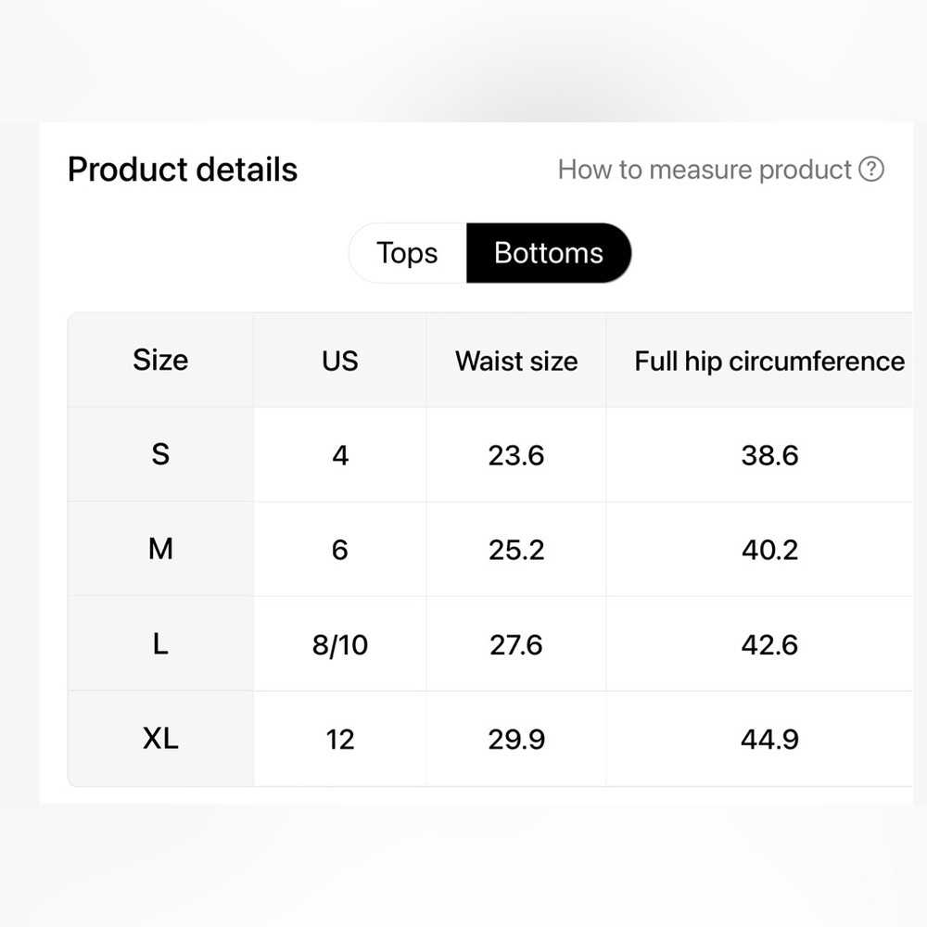Click the Waist size column header
This screenshot has height=927, width=927.
pos(516,360)
